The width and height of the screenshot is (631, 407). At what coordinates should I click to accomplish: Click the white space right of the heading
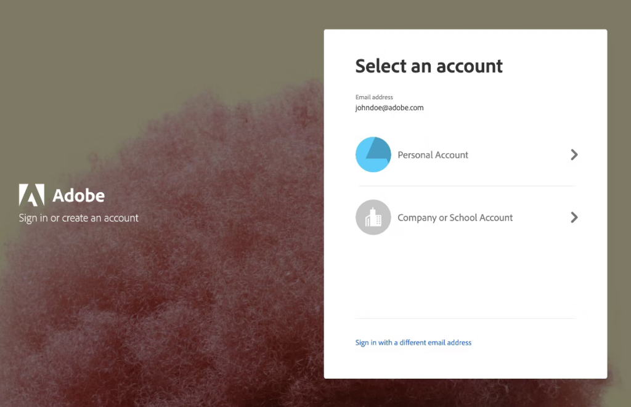555,66
